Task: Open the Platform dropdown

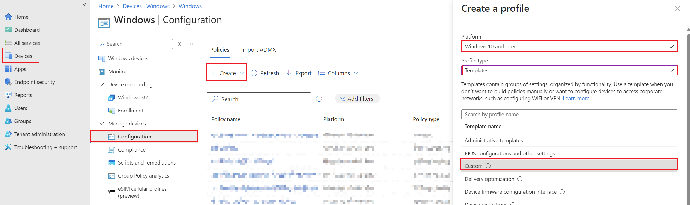Action: [569, 46]
